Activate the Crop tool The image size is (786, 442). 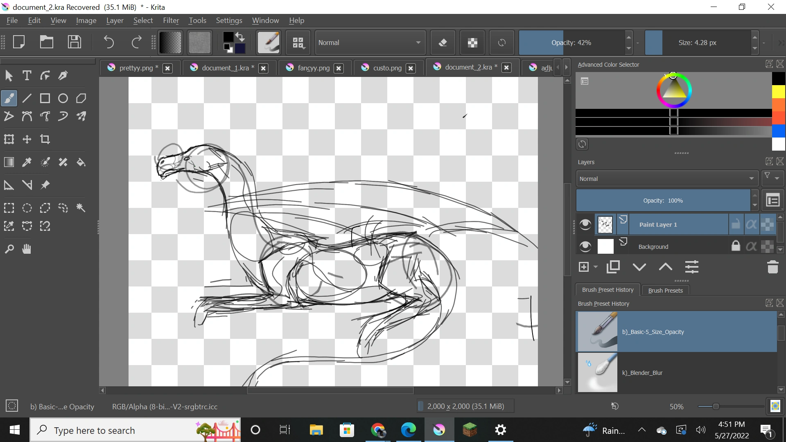pyautogui.click(x=45, y=139)
